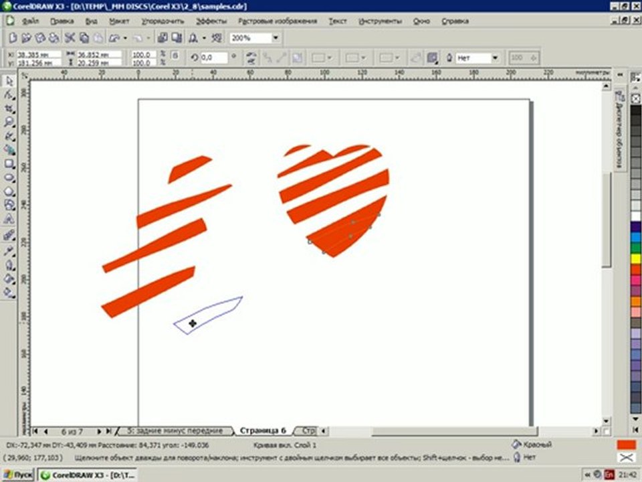This screenshot has width=642, height=482.
Task: Go to the first page button
Action: click(35, 431)
